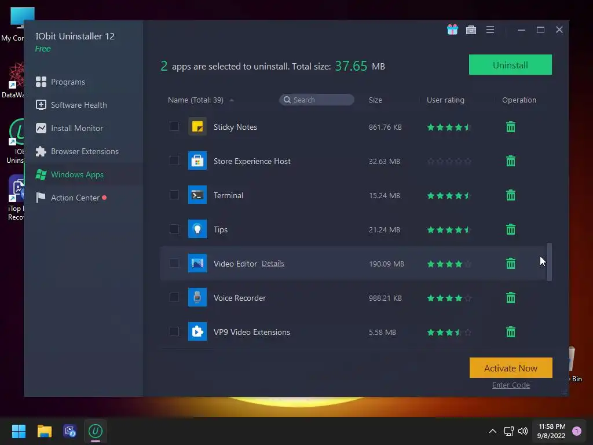
Task: Open Browser Extensions section
Action: coord(83,151)
